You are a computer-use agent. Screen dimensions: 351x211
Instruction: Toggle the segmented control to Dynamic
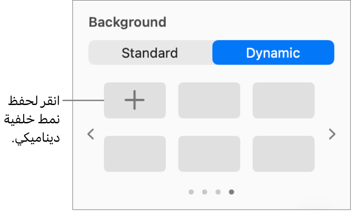[273, 53]
